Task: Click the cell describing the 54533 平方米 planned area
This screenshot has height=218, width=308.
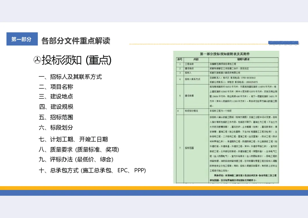Action: click(243, 96)
